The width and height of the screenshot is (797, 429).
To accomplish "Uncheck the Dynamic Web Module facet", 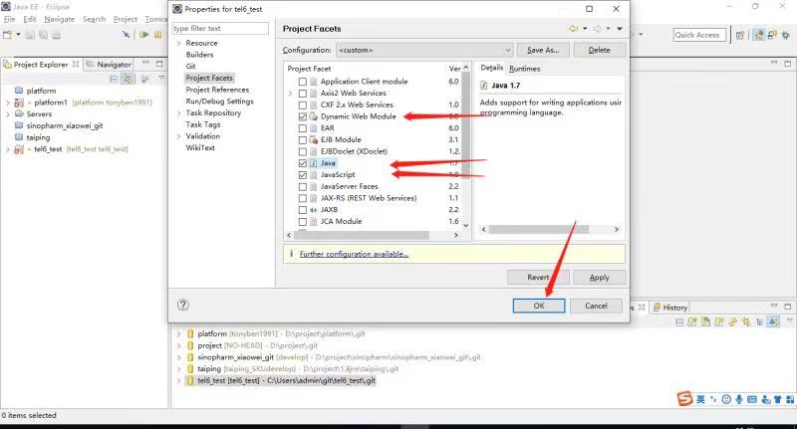I will pos(303,116).
